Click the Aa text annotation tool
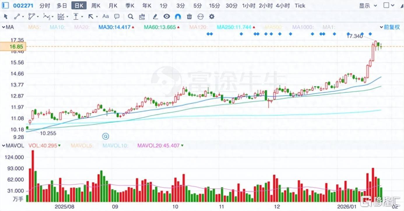 (x=106, y=17)
